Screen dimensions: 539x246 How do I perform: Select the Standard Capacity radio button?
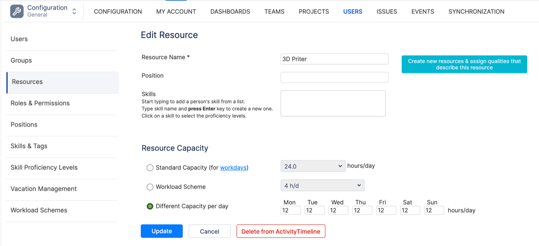click(x=150, y=168)
